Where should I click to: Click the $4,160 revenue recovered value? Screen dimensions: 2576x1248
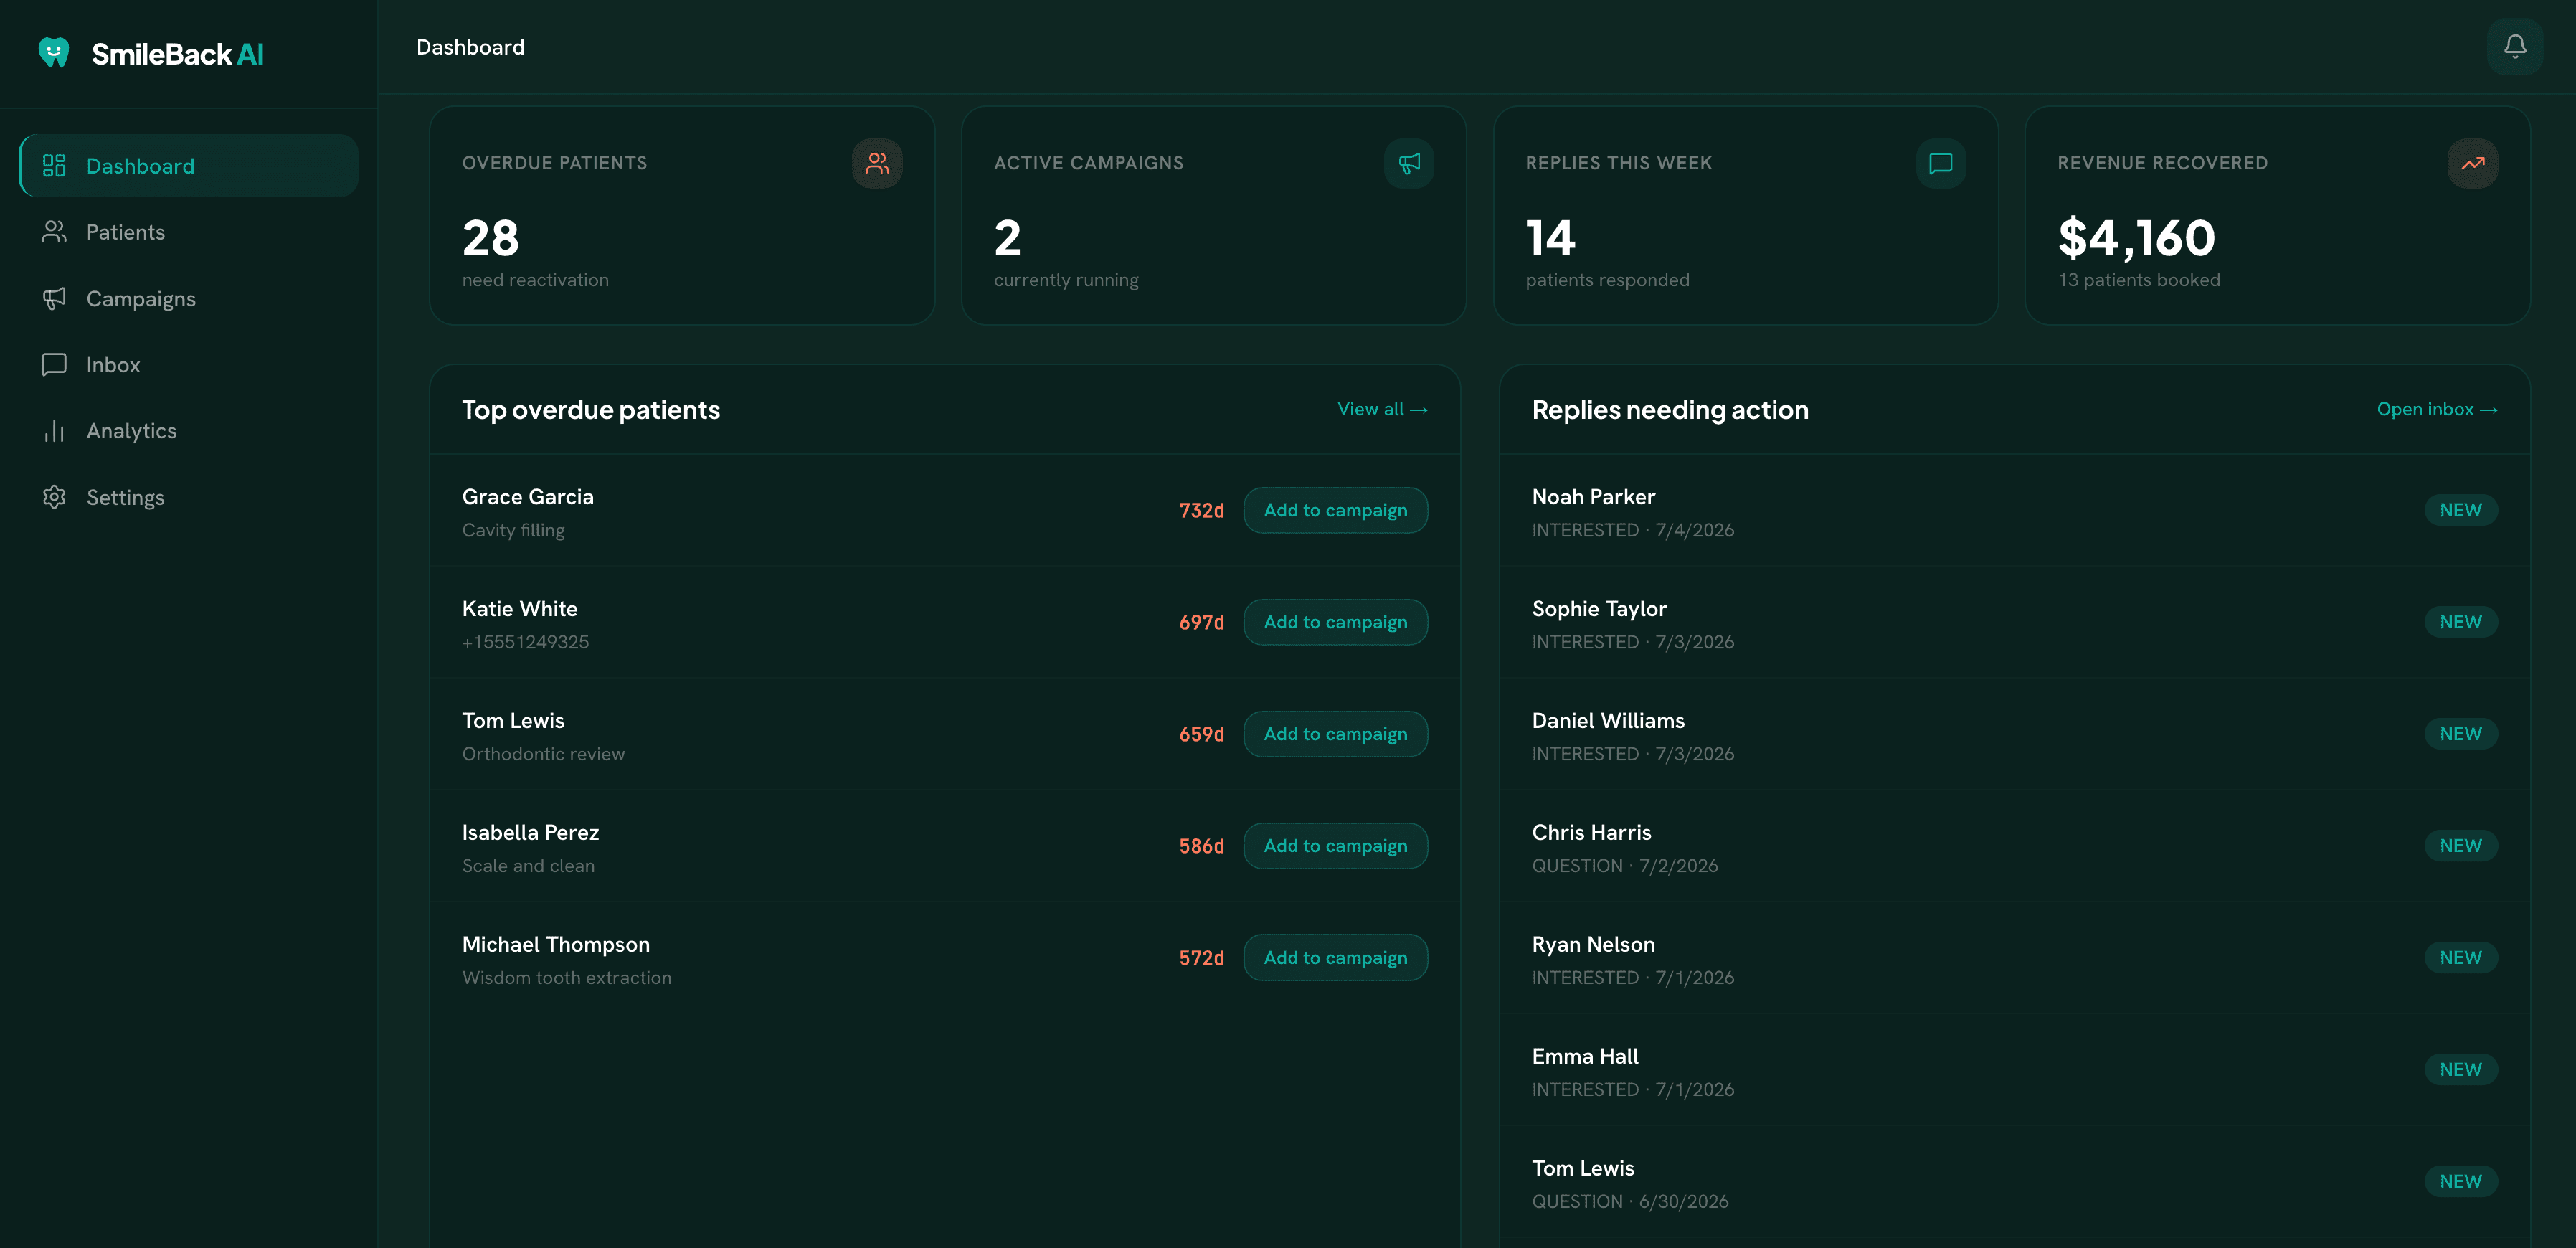(x=2136, y=238)
